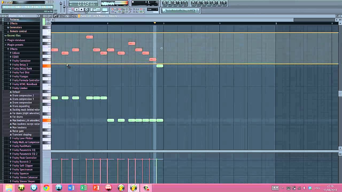
Task: Select the Fruity Reeverb 2 preset folder
Action: click(21, 162)
